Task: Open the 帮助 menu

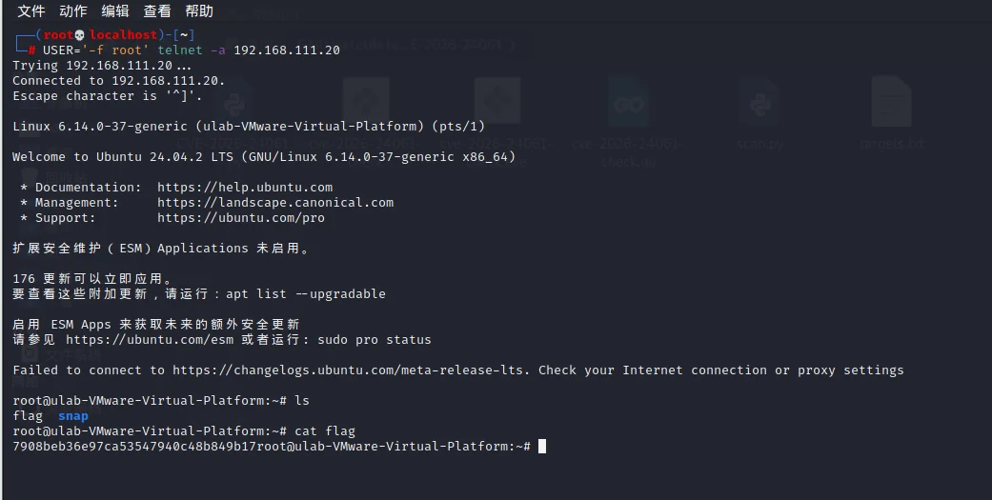Action: (198, 10)
